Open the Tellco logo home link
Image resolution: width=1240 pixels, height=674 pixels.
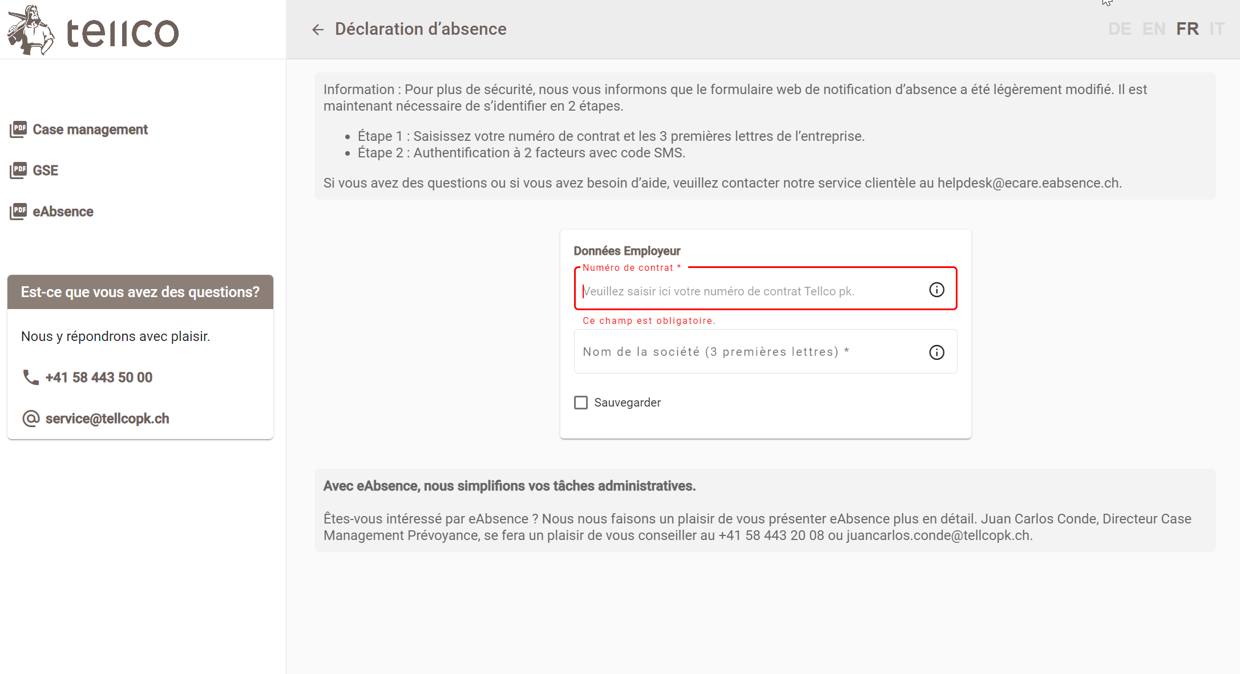(x=93, y=30)
